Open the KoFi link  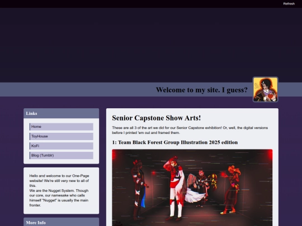(x=62, y=146)
